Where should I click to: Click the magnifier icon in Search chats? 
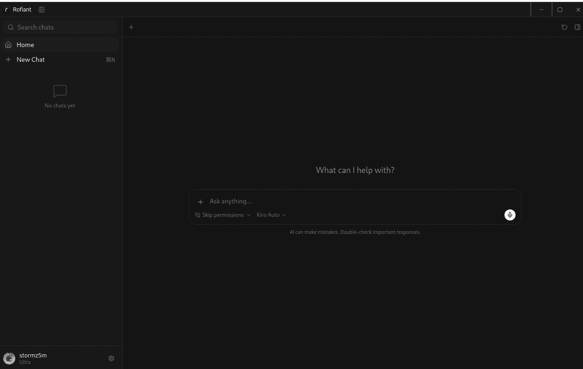[11, 27]
